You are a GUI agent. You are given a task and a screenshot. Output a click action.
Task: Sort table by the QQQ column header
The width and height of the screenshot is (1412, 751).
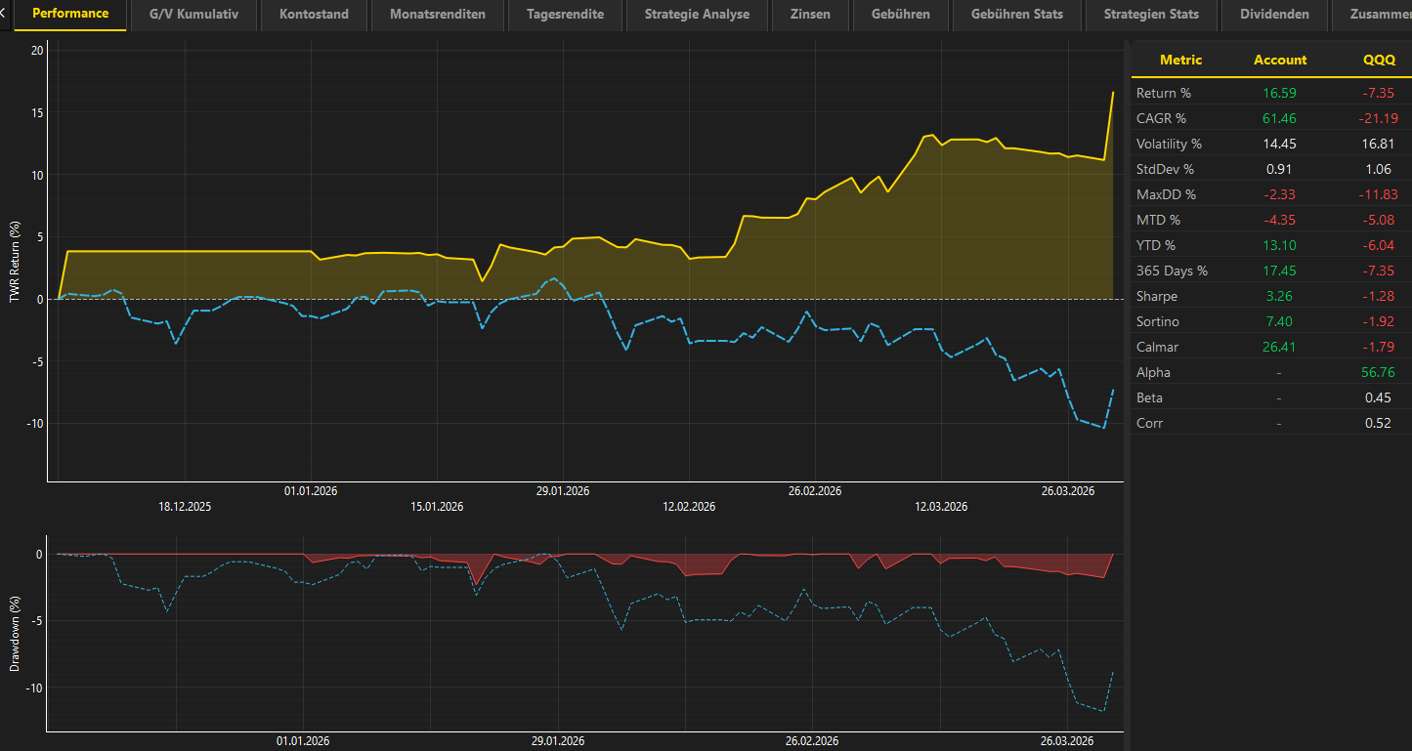point(1379,60)
